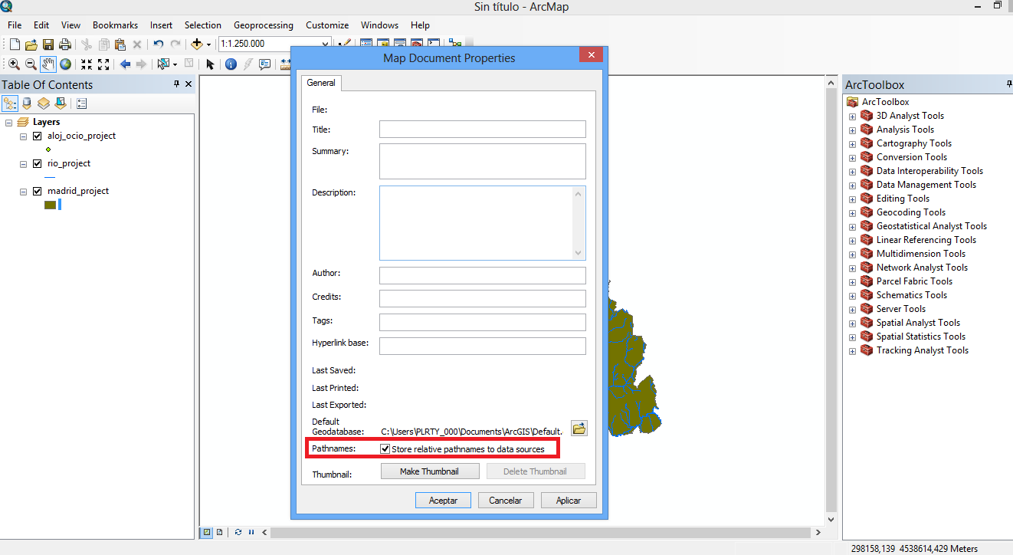The height and width of the screenshot is (555, 1013).
Task: Go back to the previous extent arrow
Action: (125, 64)
